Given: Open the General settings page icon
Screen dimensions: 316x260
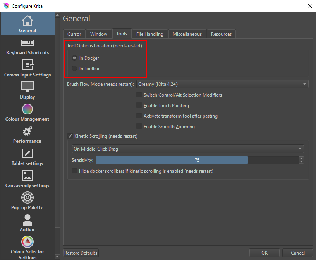Looking at the screenshot, I should pos(27,21).
